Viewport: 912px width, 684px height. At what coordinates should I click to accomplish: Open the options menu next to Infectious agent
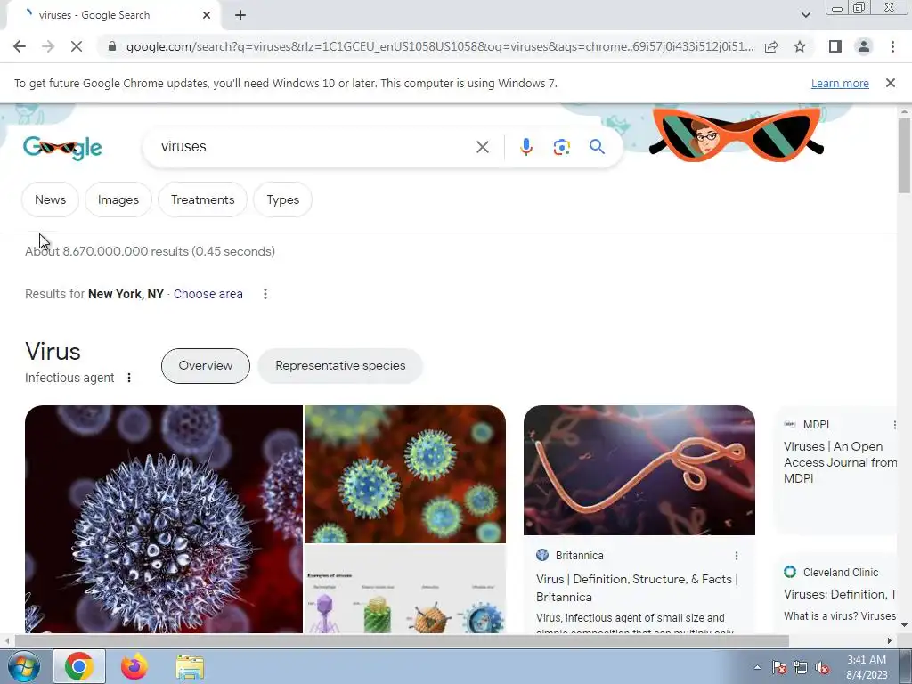coord(129,378)
